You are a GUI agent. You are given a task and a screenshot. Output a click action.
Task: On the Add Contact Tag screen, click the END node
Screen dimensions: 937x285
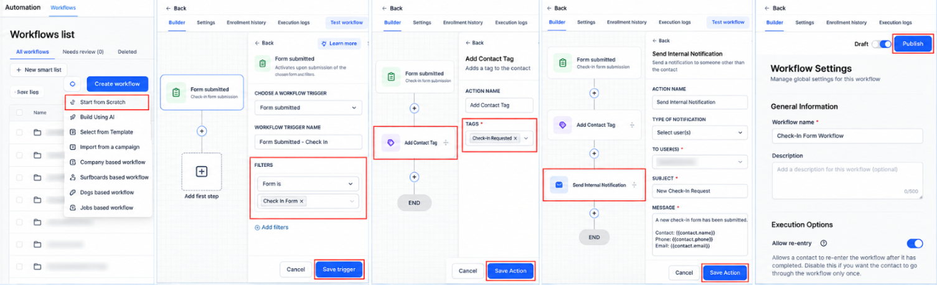(x=414, y=203)
